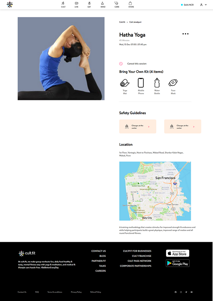Open the LIVE video icon

click(76, 3)
